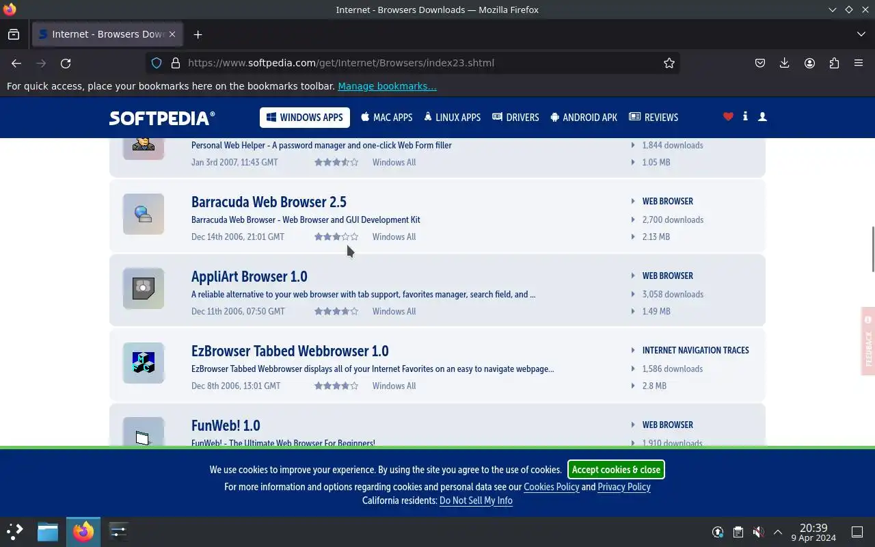Click the Softpedia info icon
This screenshot has width=875, height=547.
pyautogui.click(x=745, y=117)
